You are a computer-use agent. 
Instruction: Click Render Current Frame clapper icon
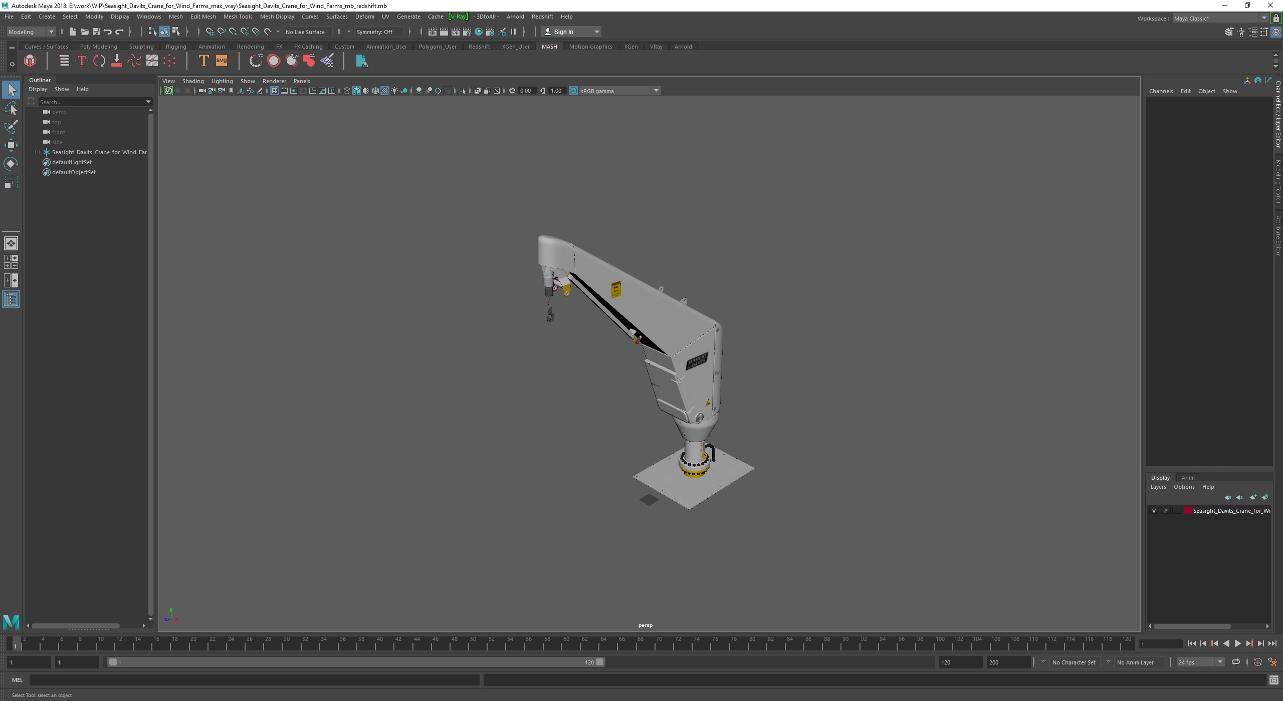444,32
